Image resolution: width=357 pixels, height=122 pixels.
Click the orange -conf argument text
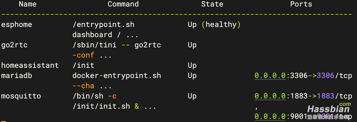(x=83, y=55)
